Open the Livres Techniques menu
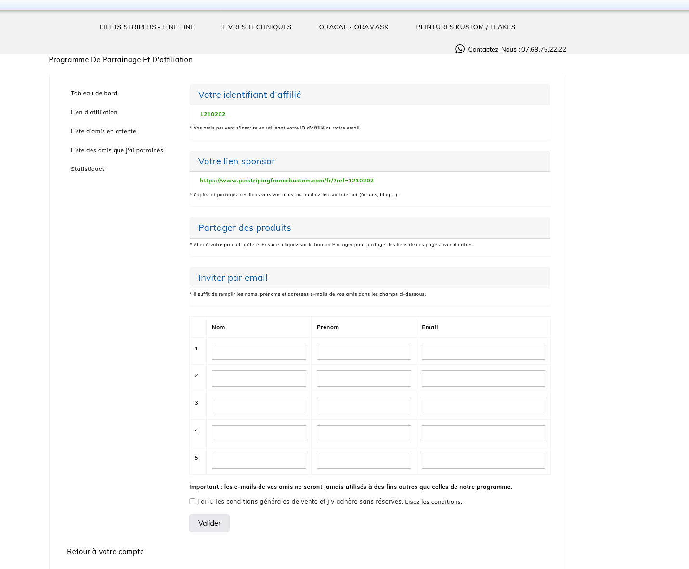Screen dimensions: 689x569 pyautogui.click(x=257, y=27)
